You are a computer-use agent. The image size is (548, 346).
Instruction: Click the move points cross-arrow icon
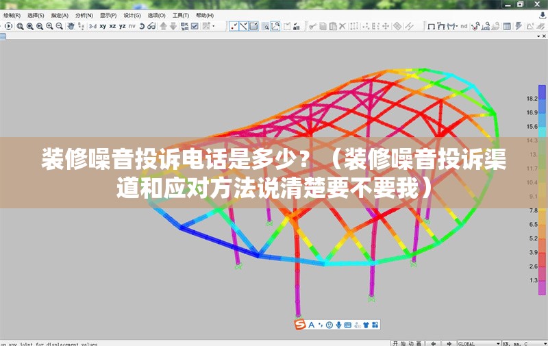[x=386, y=26]
